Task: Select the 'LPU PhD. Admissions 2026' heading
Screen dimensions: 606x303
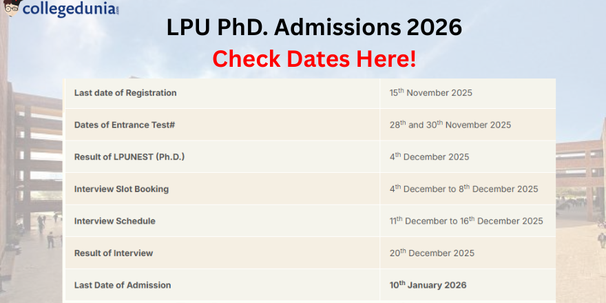Action: pyautogui.click(x=314, y=28)
